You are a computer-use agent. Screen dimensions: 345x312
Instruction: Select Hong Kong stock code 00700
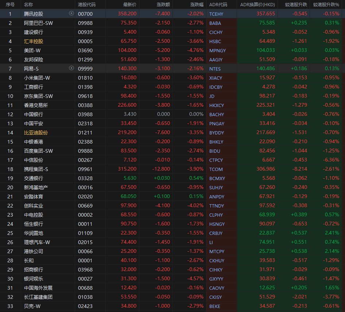click(85, 14)
